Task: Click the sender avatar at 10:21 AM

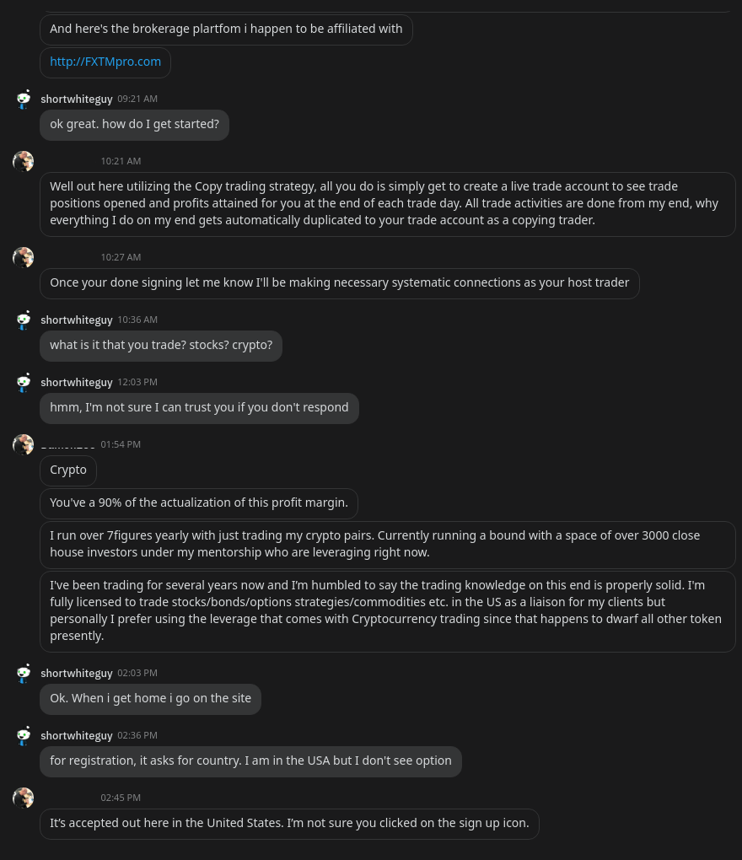Action: click(24, 161)
